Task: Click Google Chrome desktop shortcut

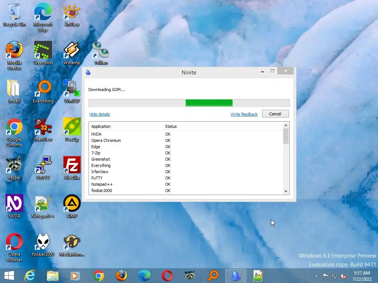Action: [x=14, y=132]
